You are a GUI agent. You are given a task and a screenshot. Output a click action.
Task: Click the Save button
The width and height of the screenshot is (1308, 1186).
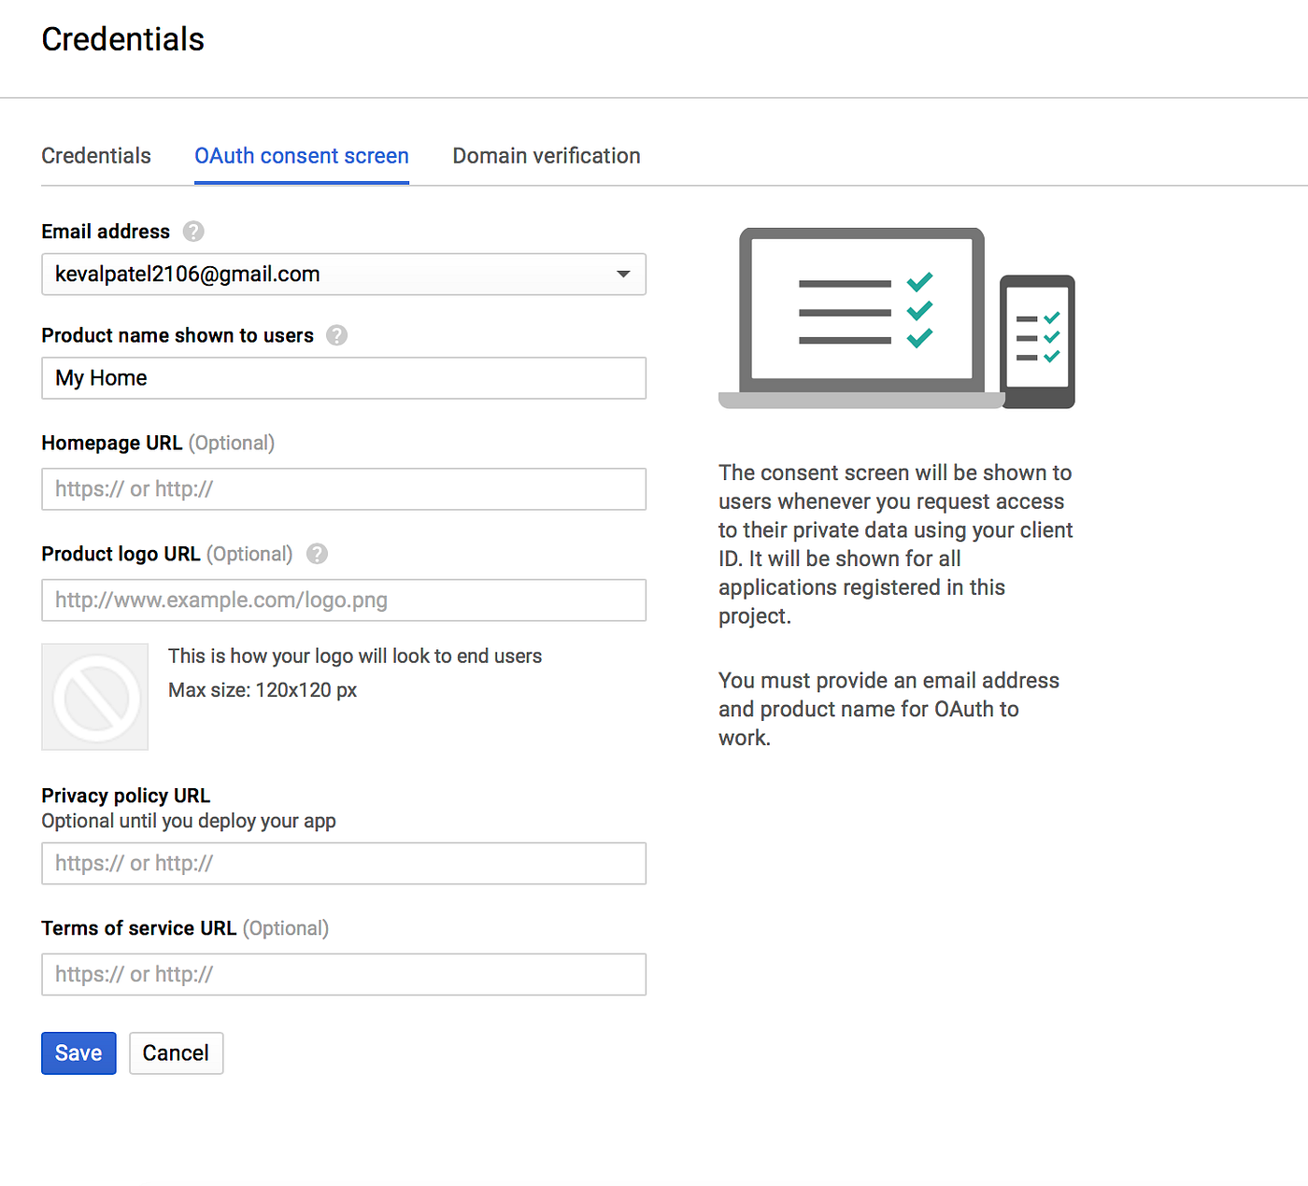78,1053
